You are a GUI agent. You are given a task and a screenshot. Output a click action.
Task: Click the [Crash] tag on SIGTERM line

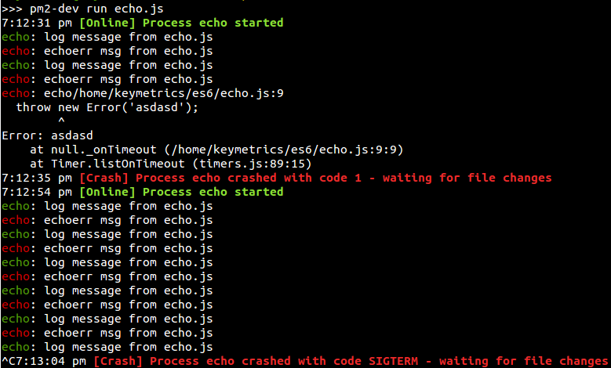[118, 361]
